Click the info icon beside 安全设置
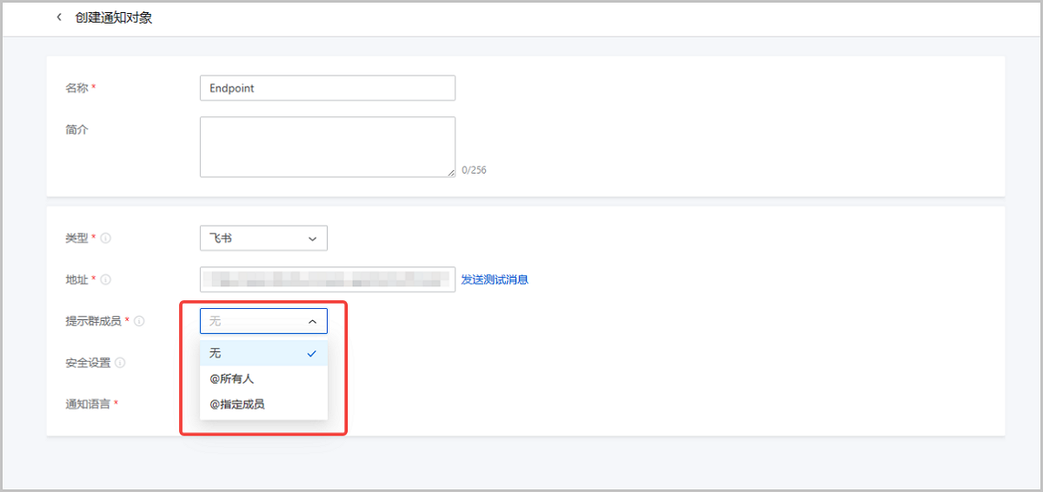The width and height of the screenshot is (1043, 492). coord(120,363)
